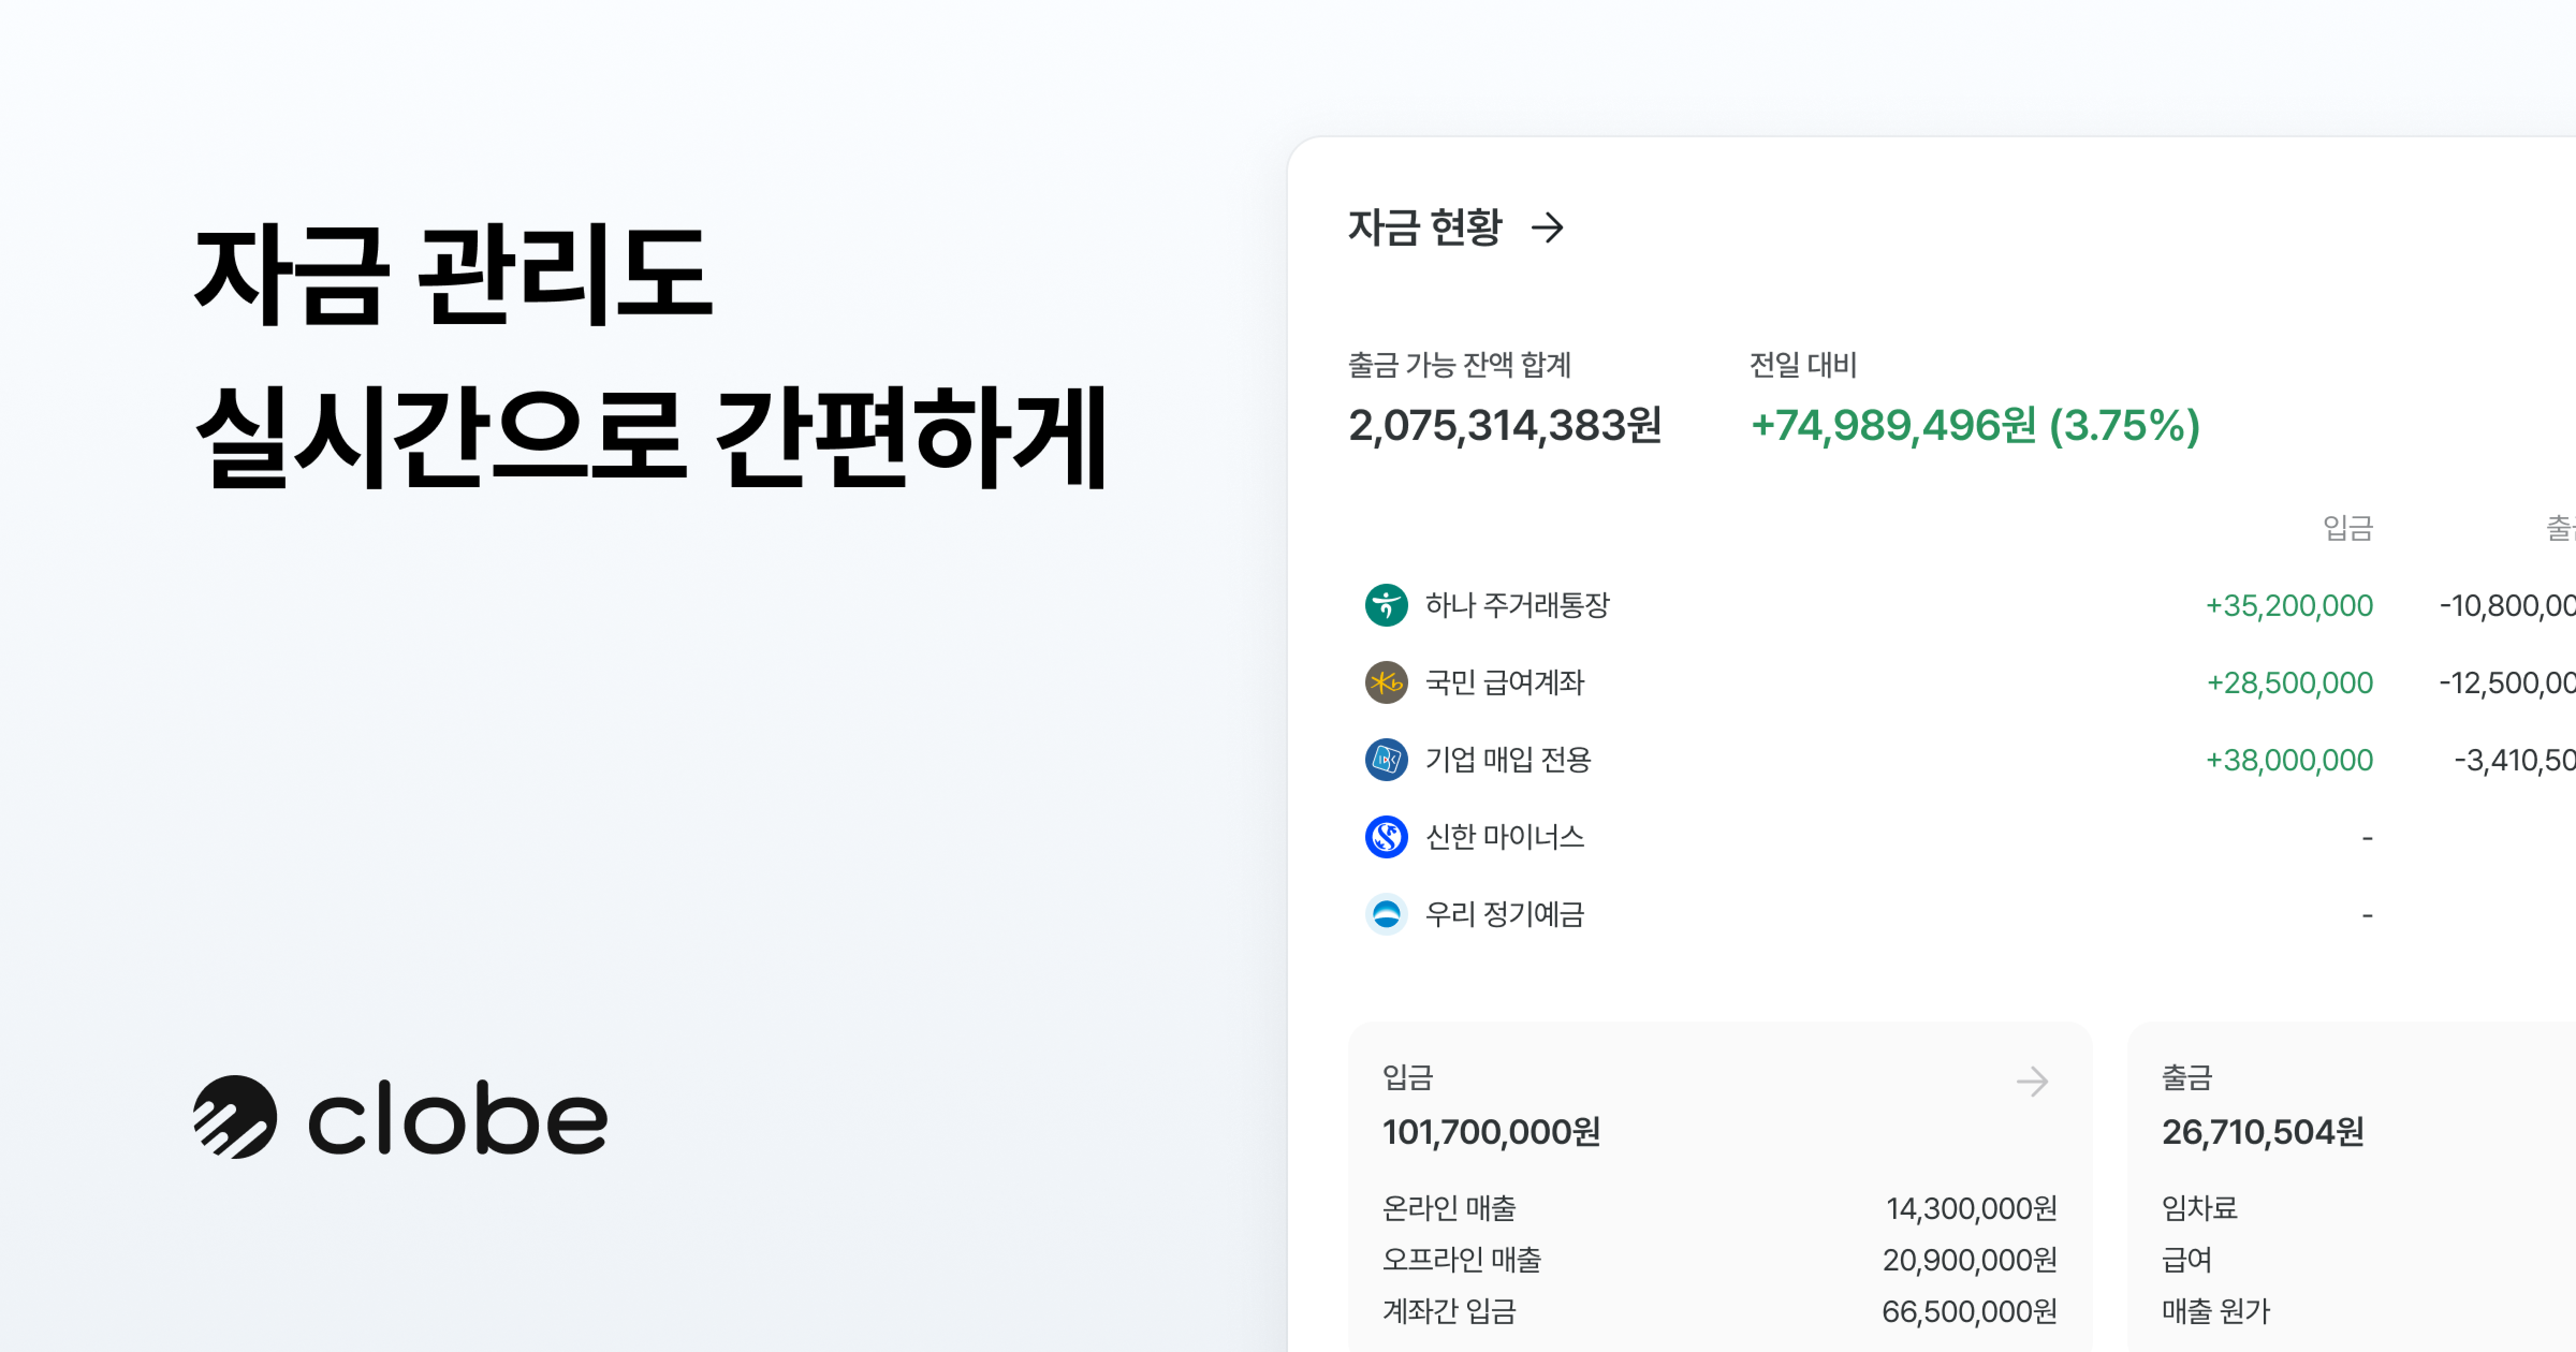This screenshot has height=1352, width=2576.
Task: Click the 66,500,000원 amount
Action: click(x=1969, y=1310)
